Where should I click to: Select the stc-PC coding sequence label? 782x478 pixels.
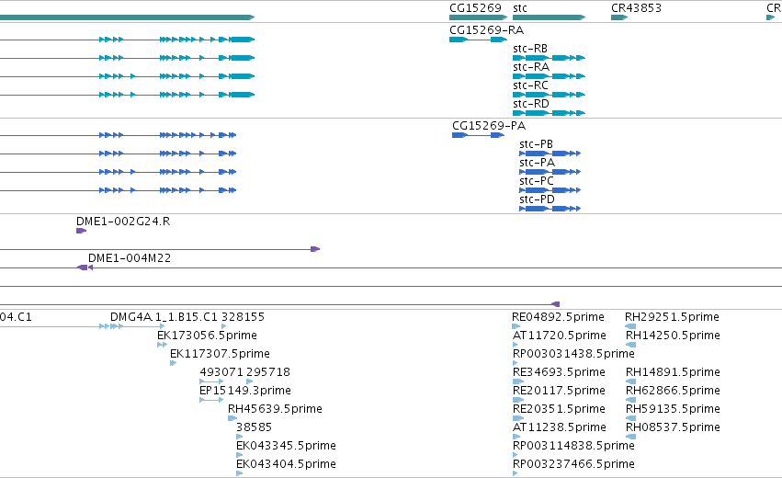(x=536, y=181)
